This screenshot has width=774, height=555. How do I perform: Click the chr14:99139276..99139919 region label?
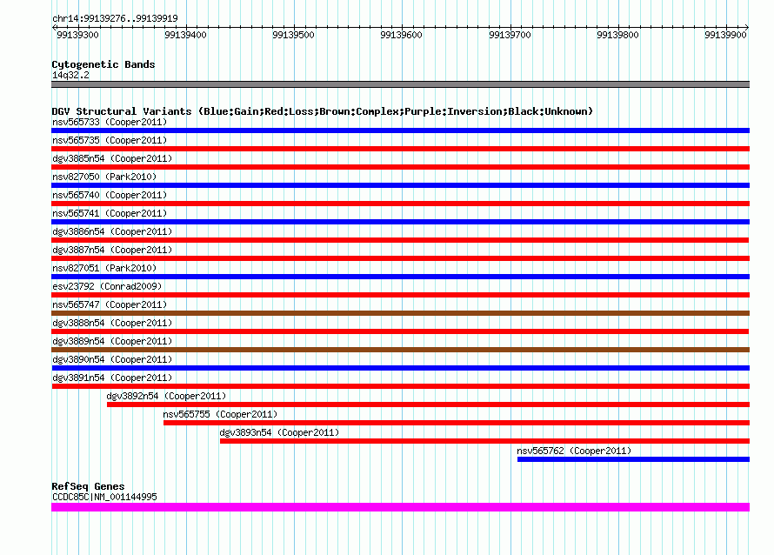(x=115, y=18)
